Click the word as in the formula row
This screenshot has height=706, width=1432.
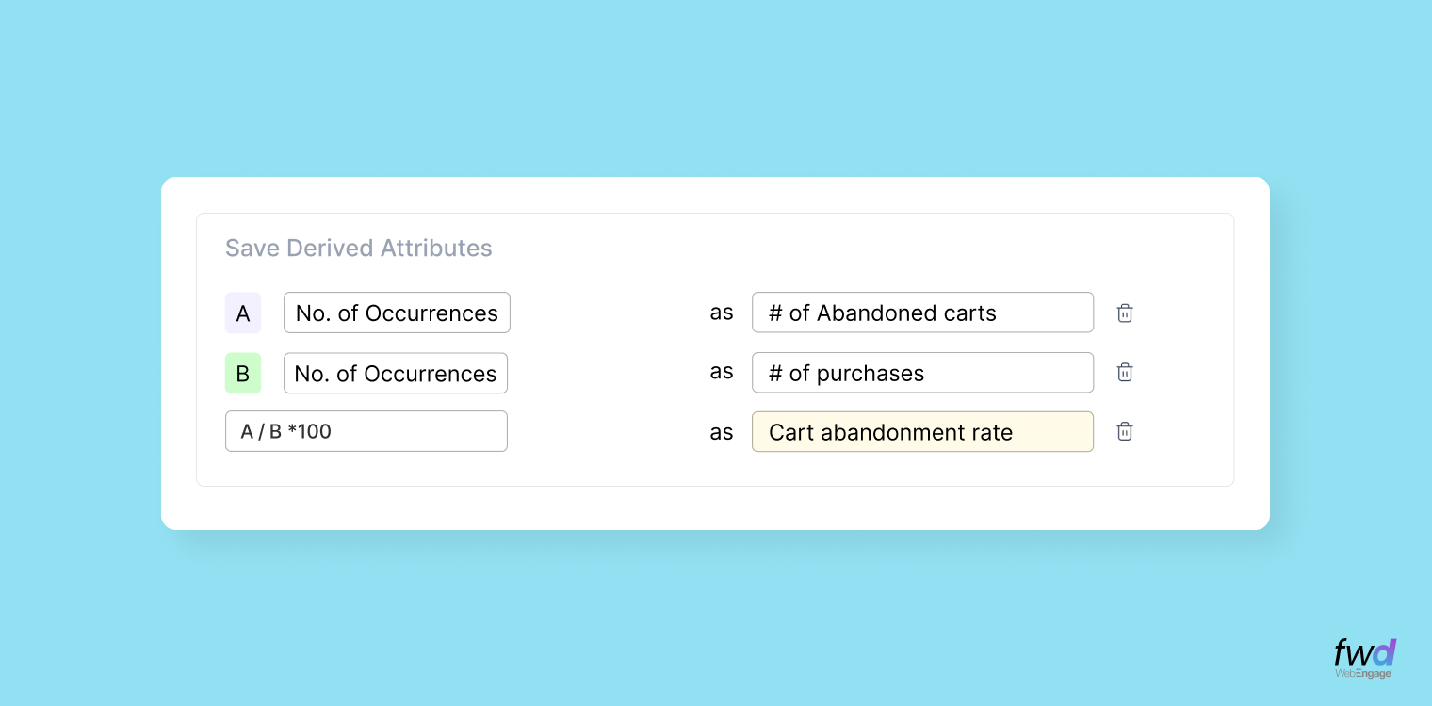(x=722, y=432)
